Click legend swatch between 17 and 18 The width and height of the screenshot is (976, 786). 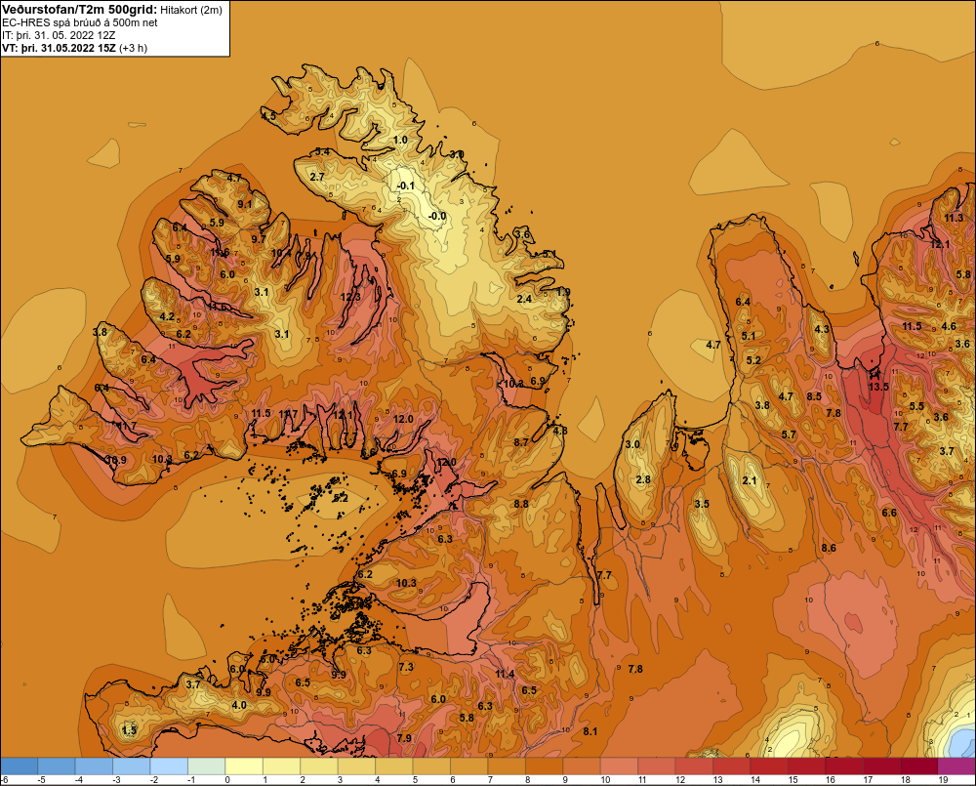click(x=881, y=766)
